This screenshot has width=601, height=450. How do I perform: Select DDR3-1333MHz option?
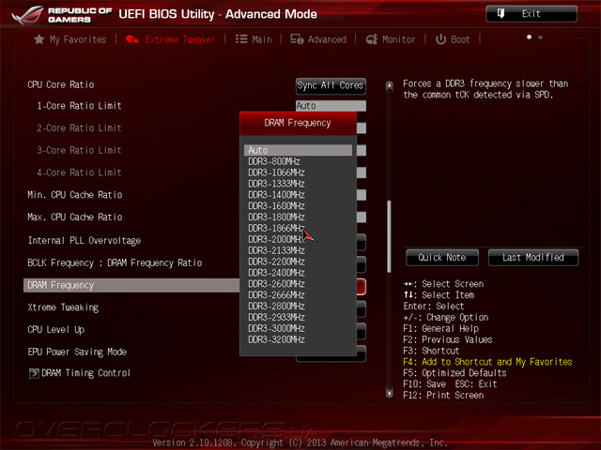point(276,184)
